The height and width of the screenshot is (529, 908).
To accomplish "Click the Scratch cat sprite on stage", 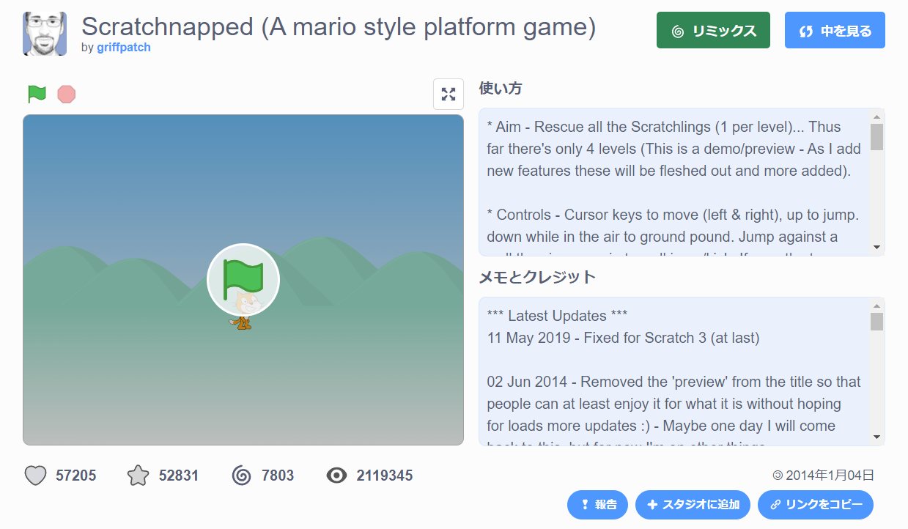I will [x=243, y=311].
